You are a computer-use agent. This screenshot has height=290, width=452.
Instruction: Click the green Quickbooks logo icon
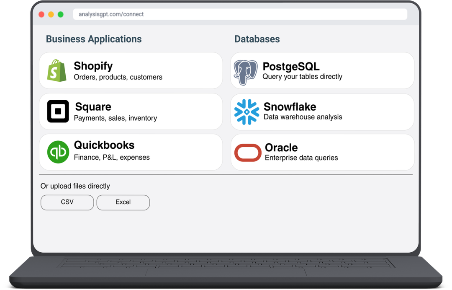[x=58, y=152]
